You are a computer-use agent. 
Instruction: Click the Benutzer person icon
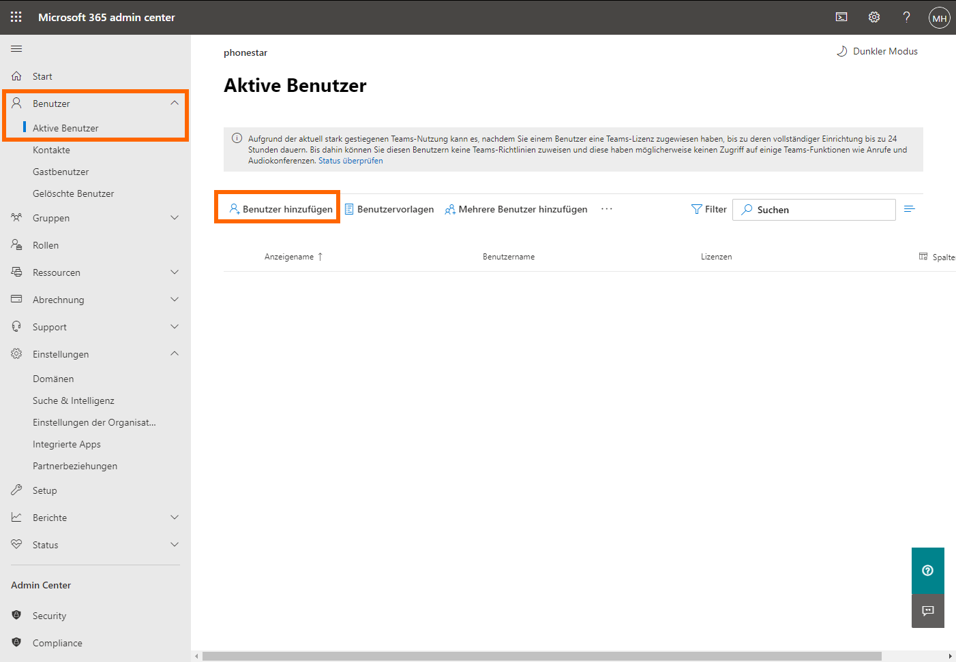pyautogui.click(x=16, y=104)
